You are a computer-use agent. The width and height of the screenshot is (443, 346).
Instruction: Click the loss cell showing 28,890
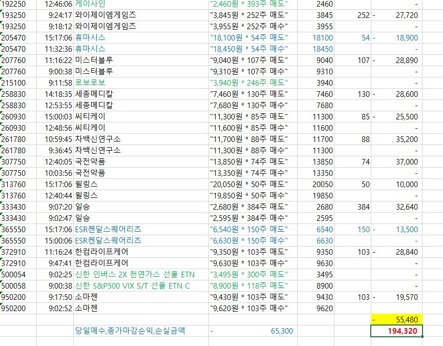coord(396,60)
